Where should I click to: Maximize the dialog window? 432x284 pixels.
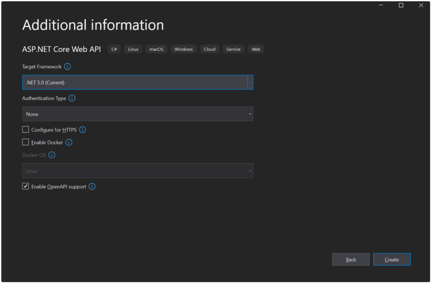point(401,5)
